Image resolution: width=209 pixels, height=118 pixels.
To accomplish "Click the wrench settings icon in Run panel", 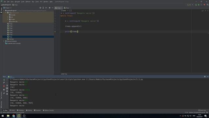I will click(4, 83).
